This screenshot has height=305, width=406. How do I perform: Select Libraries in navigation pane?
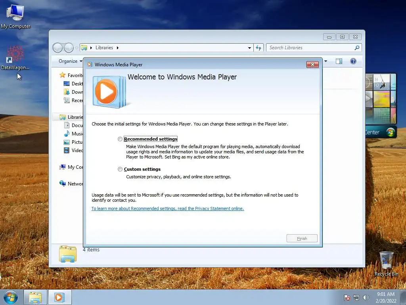[x=71, y=117]
